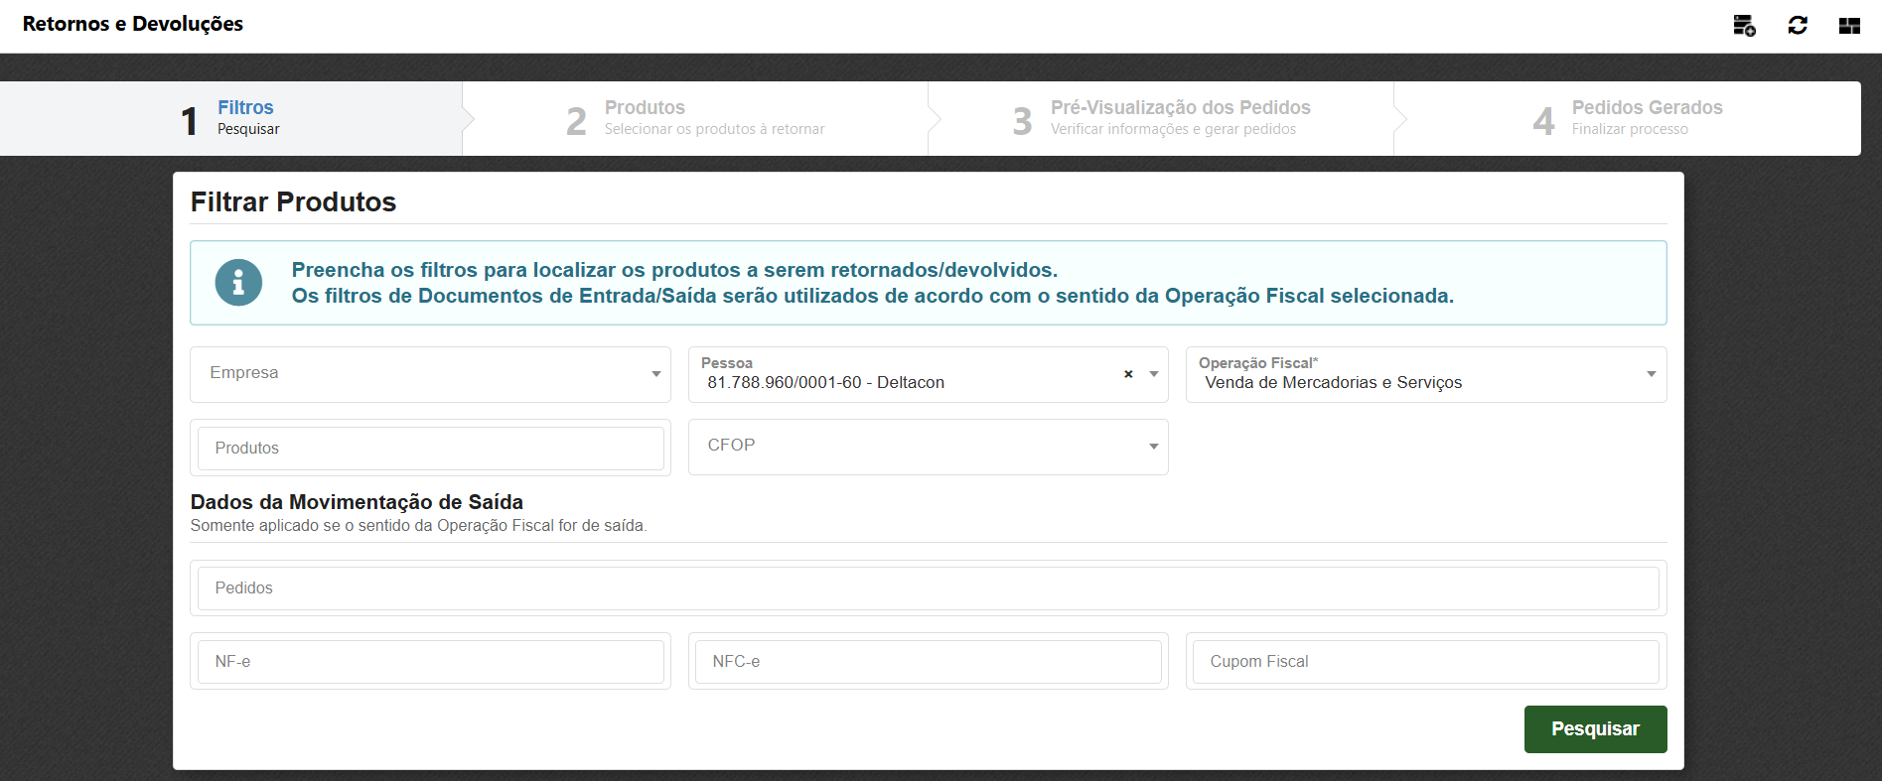Clear the selected Pessoa with the x
This screenshot has width=1882, height=781.
click(x=1128, y=374)
